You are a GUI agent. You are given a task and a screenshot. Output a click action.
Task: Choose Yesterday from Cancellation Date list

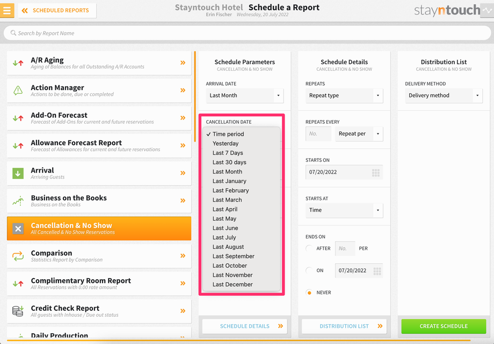pos(241,144)
